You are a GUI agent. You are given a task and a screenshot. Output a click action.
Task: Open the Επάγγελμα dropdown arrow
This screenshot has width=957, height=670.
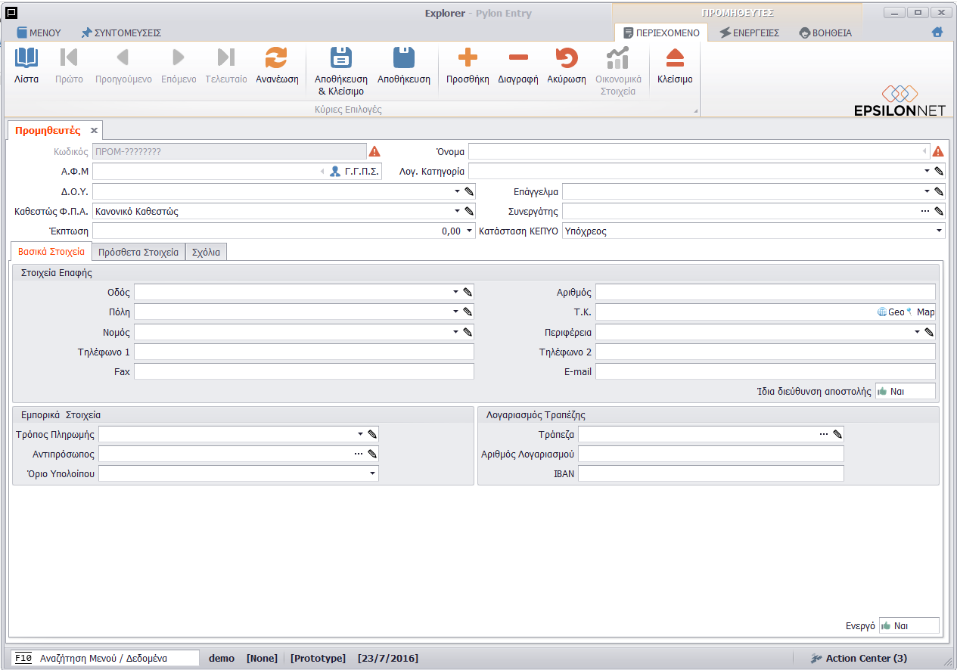(927, 191)
